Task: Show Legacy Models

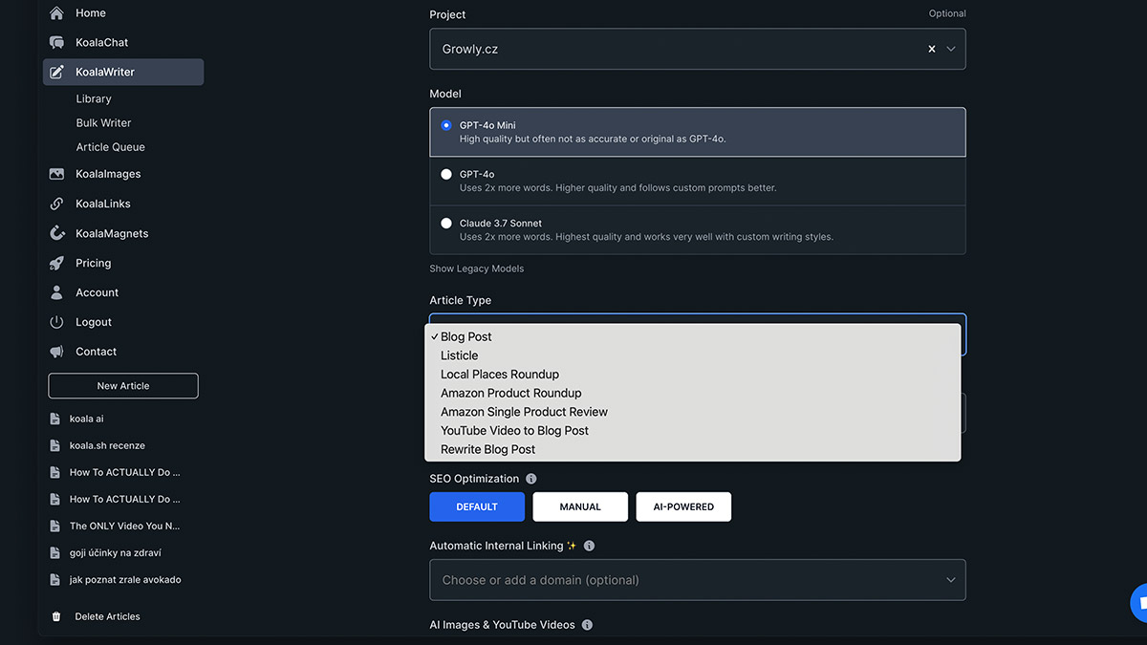Action: tap(477, 269)
